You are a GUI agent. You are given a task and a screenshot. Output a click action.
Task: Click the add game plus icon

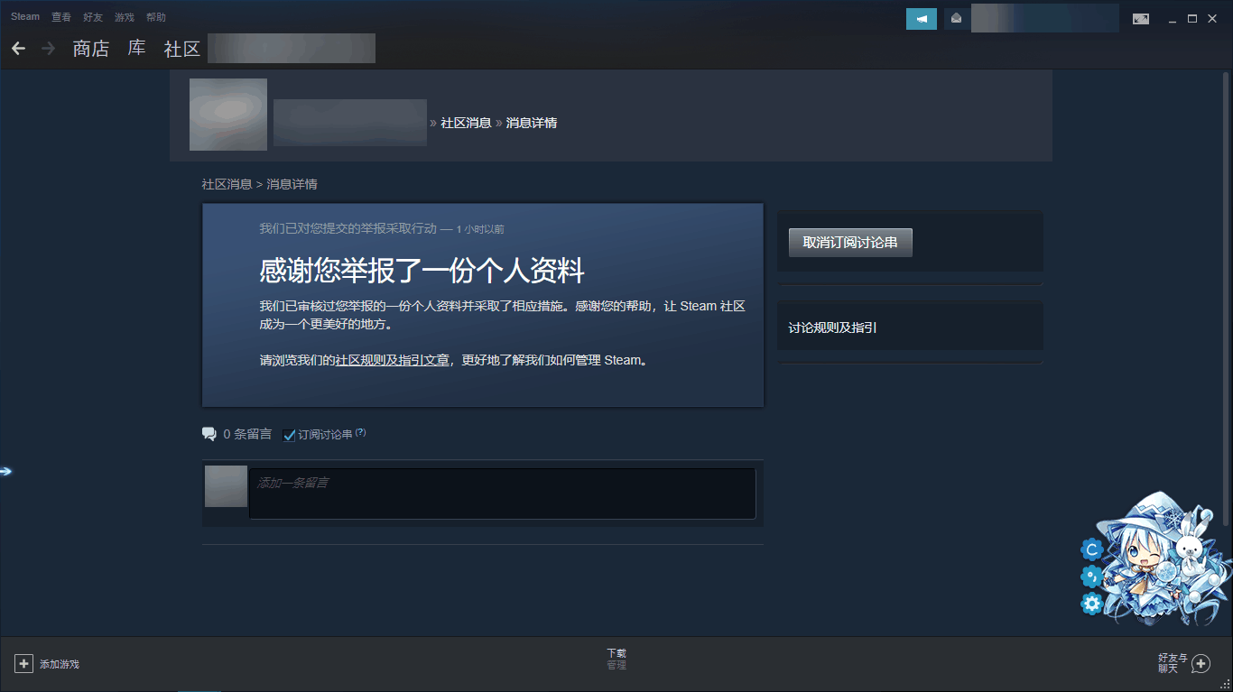point(23,664)
